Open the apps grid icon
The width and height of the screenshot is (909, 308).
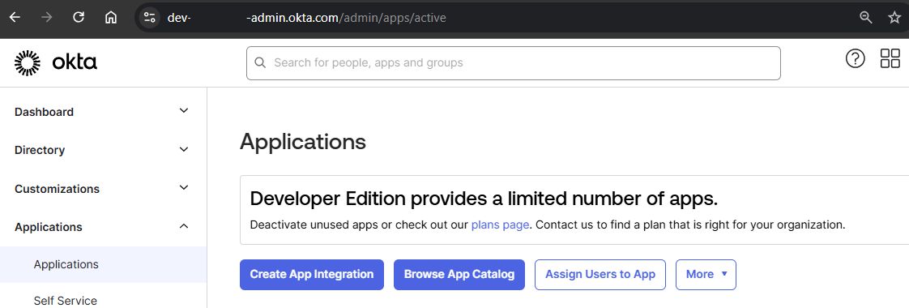pos(890,58)
